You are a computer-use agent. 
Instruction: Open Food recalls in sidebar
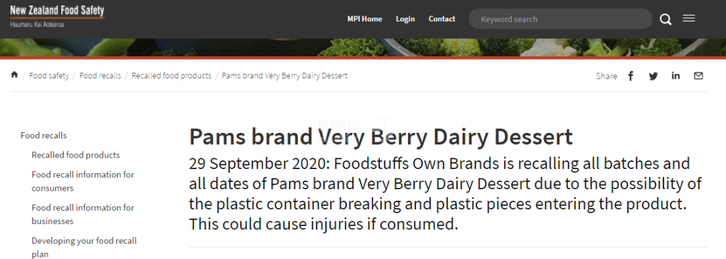click(44, 136)
